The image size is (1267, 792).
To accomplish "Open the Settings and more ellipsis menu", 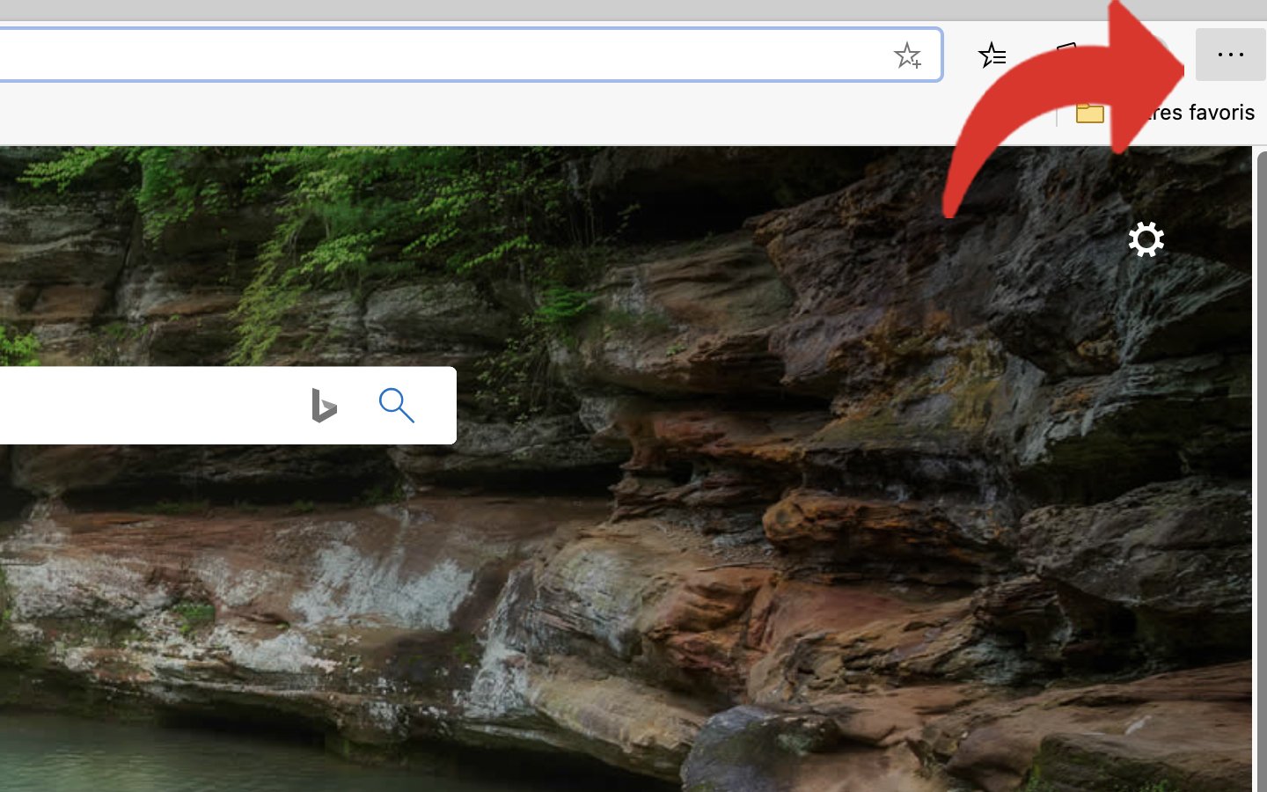I will 1230,55.
